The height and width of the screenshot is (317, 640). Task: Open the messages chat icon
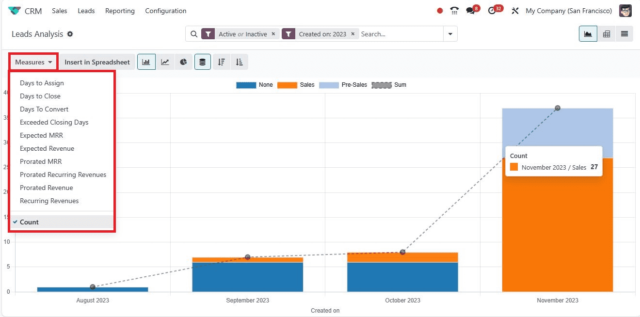pyautogui.click(x=470, y=11)
